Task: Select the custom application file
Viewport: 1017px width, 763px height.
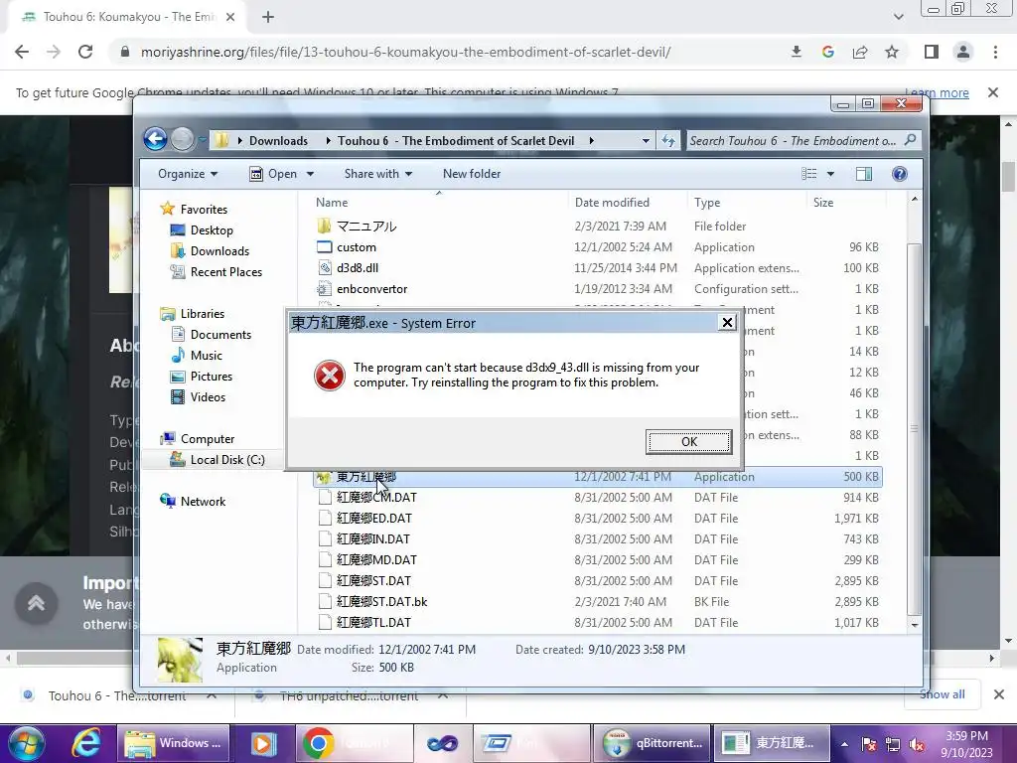Action: click(x=357, y=247)
